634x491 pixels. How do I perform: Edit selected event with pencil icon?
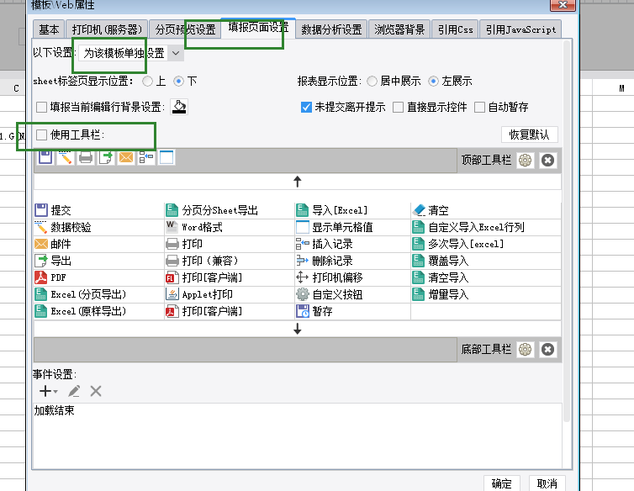point(74,391)
